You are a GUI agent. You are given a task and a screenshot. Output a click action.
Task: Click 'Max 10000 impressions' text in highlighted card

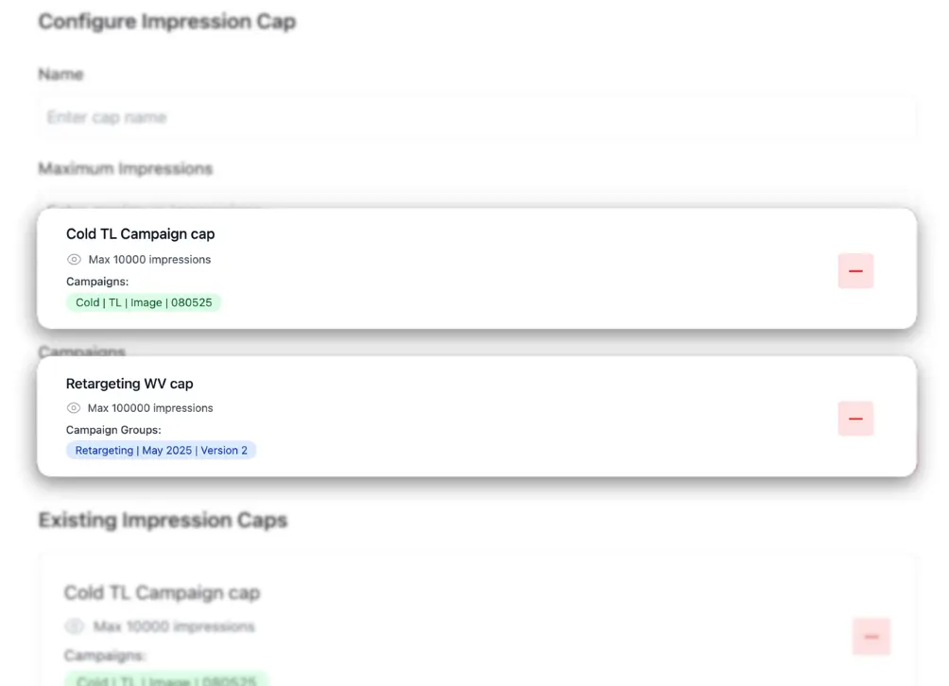pyautogui.click(x=149, y=260)
